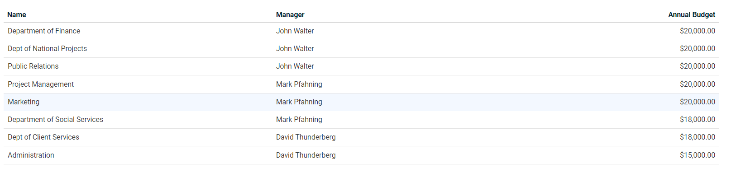
Task: Click Mark Pfahning in the Project Management row
Action: coord(299,84)
